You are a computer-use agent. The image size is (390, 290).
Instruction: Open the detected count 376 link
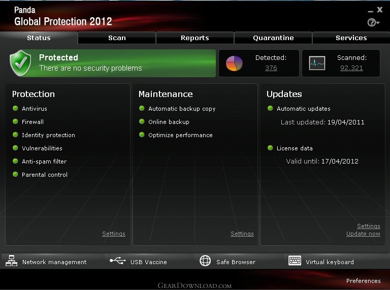271,68
